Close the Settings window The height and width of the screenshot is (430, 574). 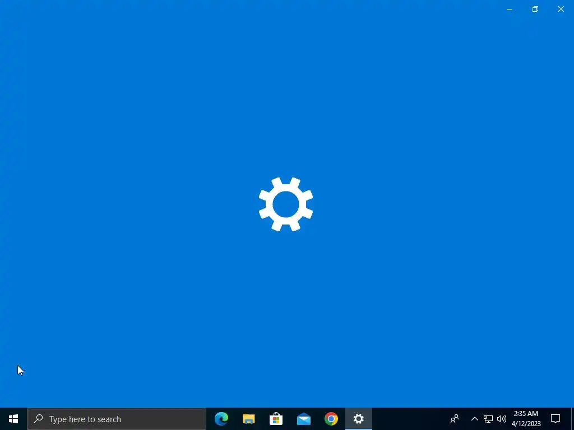561,9
